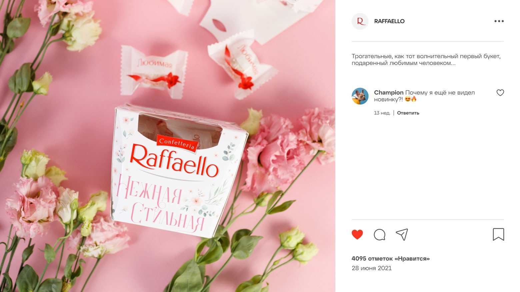
Task: Open the Champion username link
Action: click(x=389, y=92)
